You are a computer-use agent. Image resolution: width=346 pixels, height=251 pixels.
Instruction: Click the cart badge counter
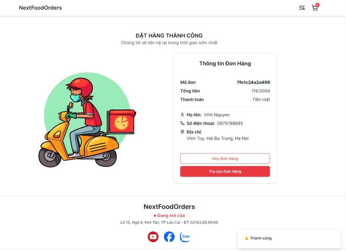(x=317, y=5)
